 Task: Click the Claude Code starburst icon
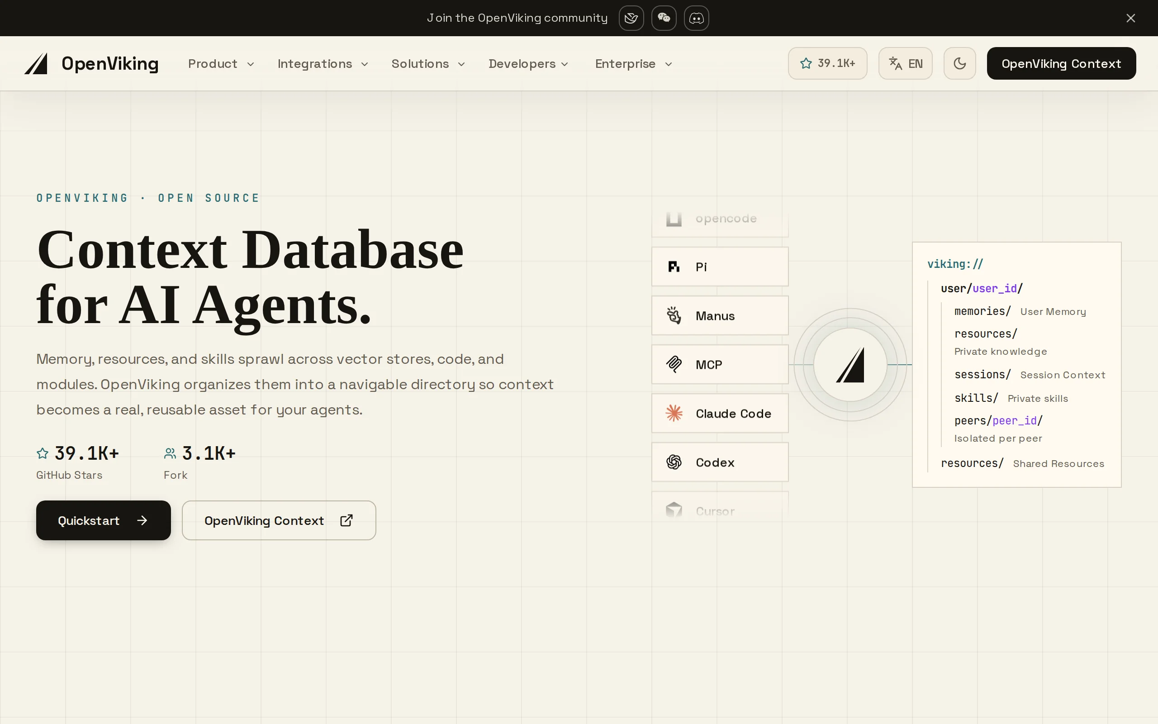[674, 413]
